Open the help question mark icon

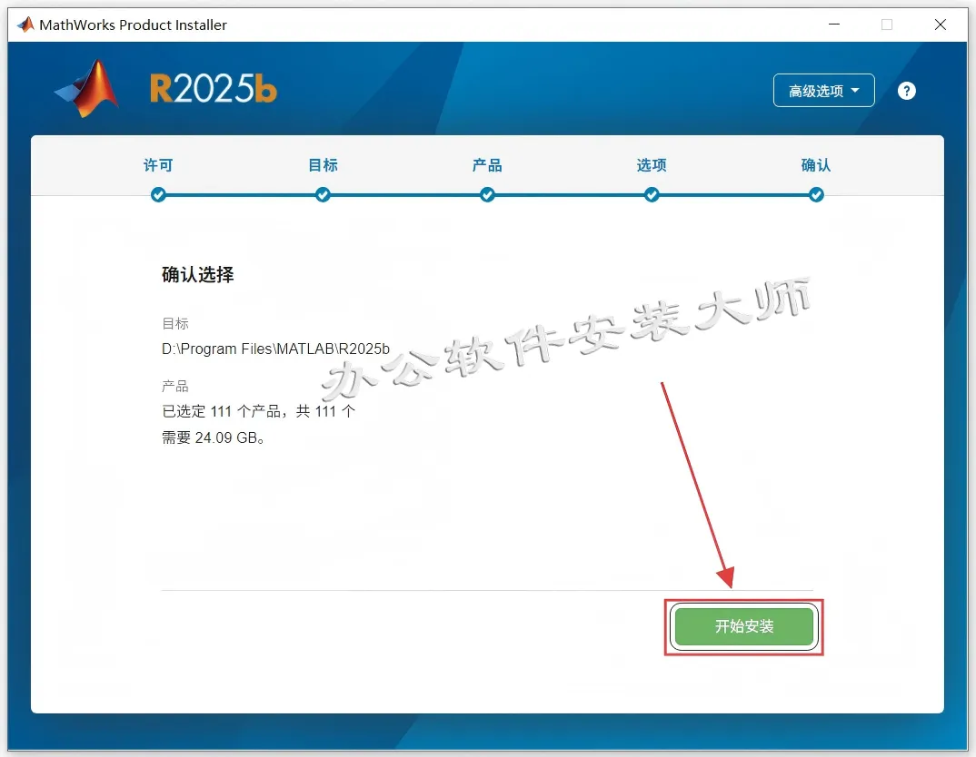click(906, 91)
